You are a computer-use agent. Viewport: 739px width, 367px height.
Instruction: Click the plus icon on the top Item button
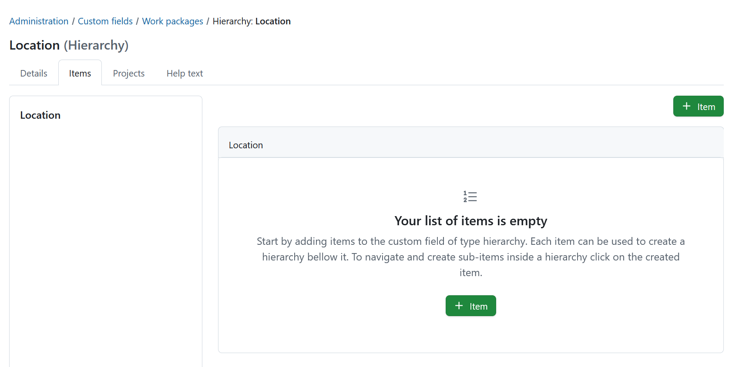[x=686, y=106]
